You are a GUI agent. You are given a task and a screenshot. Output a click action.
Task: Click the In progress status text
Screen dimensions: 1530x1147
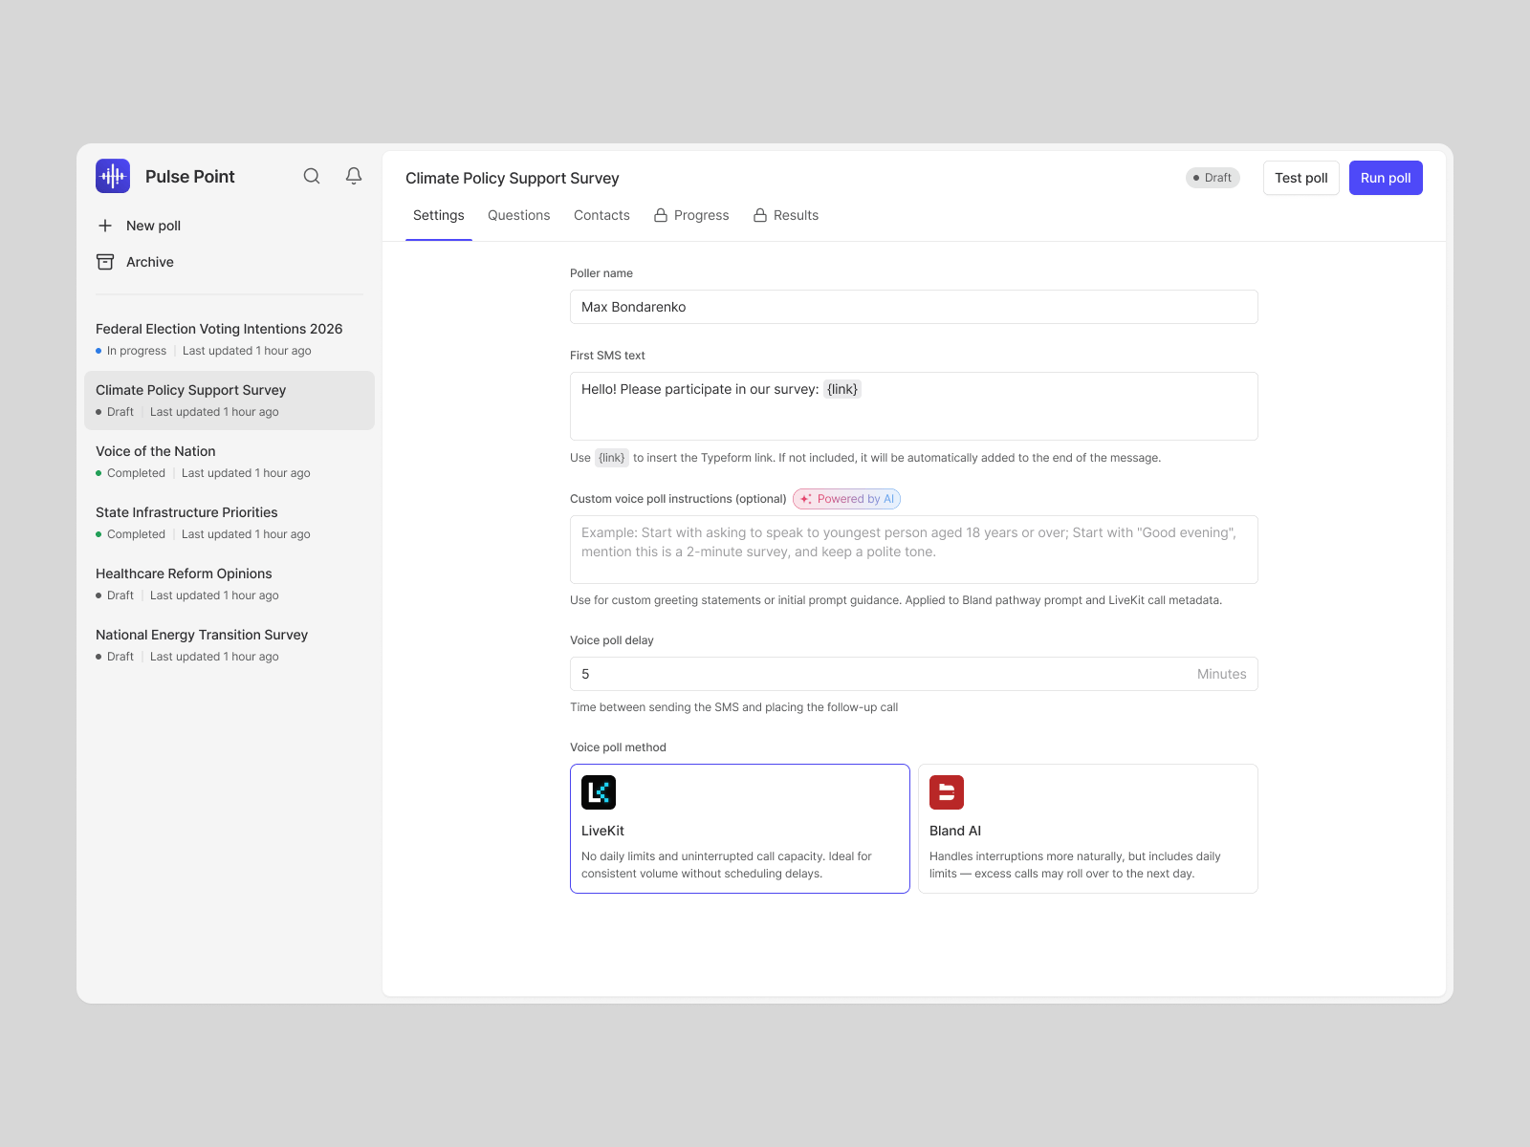click(x=137, y=351)
